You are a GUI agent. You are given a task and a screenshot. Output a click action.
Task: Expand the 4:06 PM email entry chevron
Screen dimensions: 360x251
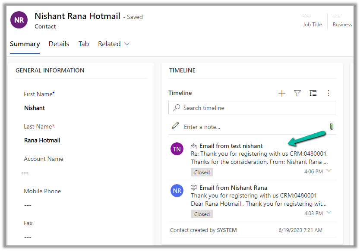[x=329, y=171]
